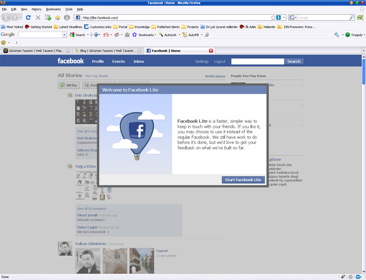Click the Logout link

point(220,61)
